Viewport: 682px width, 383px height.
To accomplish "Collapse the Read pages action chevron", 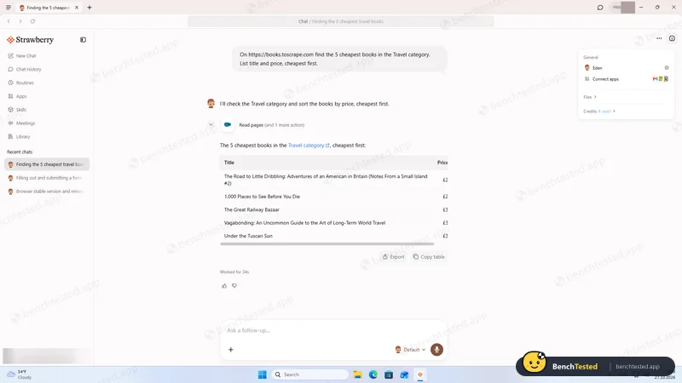I will tap(211, 125).
